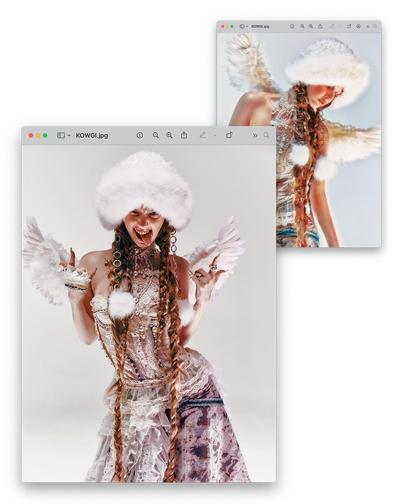Close the back KOWGI.jpg window
The image size is (403, 504).
(x=223, y=27)
